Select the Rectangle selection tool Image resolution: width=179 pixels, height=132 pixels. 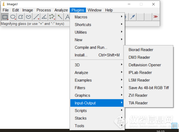[5, 17]
